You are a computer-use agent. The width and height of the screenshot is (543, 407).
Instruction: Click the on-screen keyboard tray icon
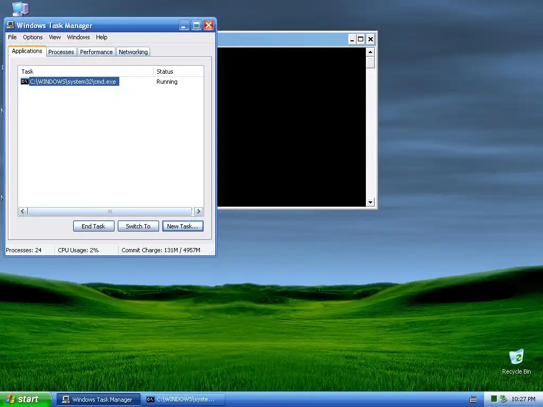click(472, 400)
